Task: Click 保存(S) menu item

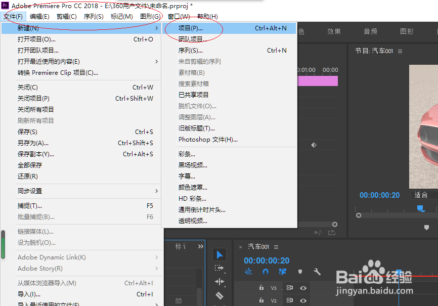Action: pos(81,132)
